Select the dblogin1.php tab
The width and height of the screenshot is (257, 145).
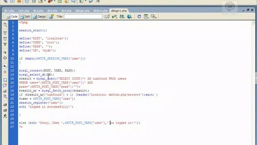[119, 11]
